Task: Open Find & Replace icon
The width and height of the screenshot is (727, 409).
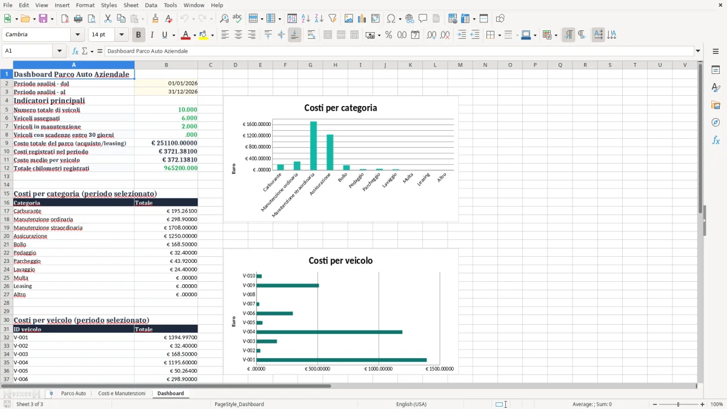Action: pos(224,19)
